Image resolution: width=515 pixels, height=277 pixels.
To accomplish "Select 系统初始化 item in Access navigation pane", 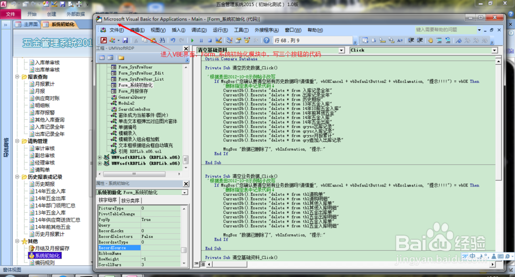I will (x=47, y=256).
